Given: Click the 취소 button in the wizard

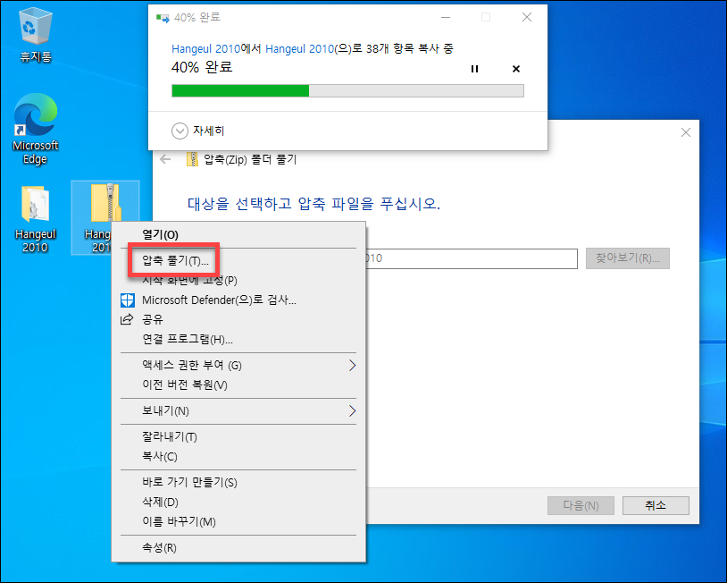Looking at the screenshot, I should [x=656, y=505].
